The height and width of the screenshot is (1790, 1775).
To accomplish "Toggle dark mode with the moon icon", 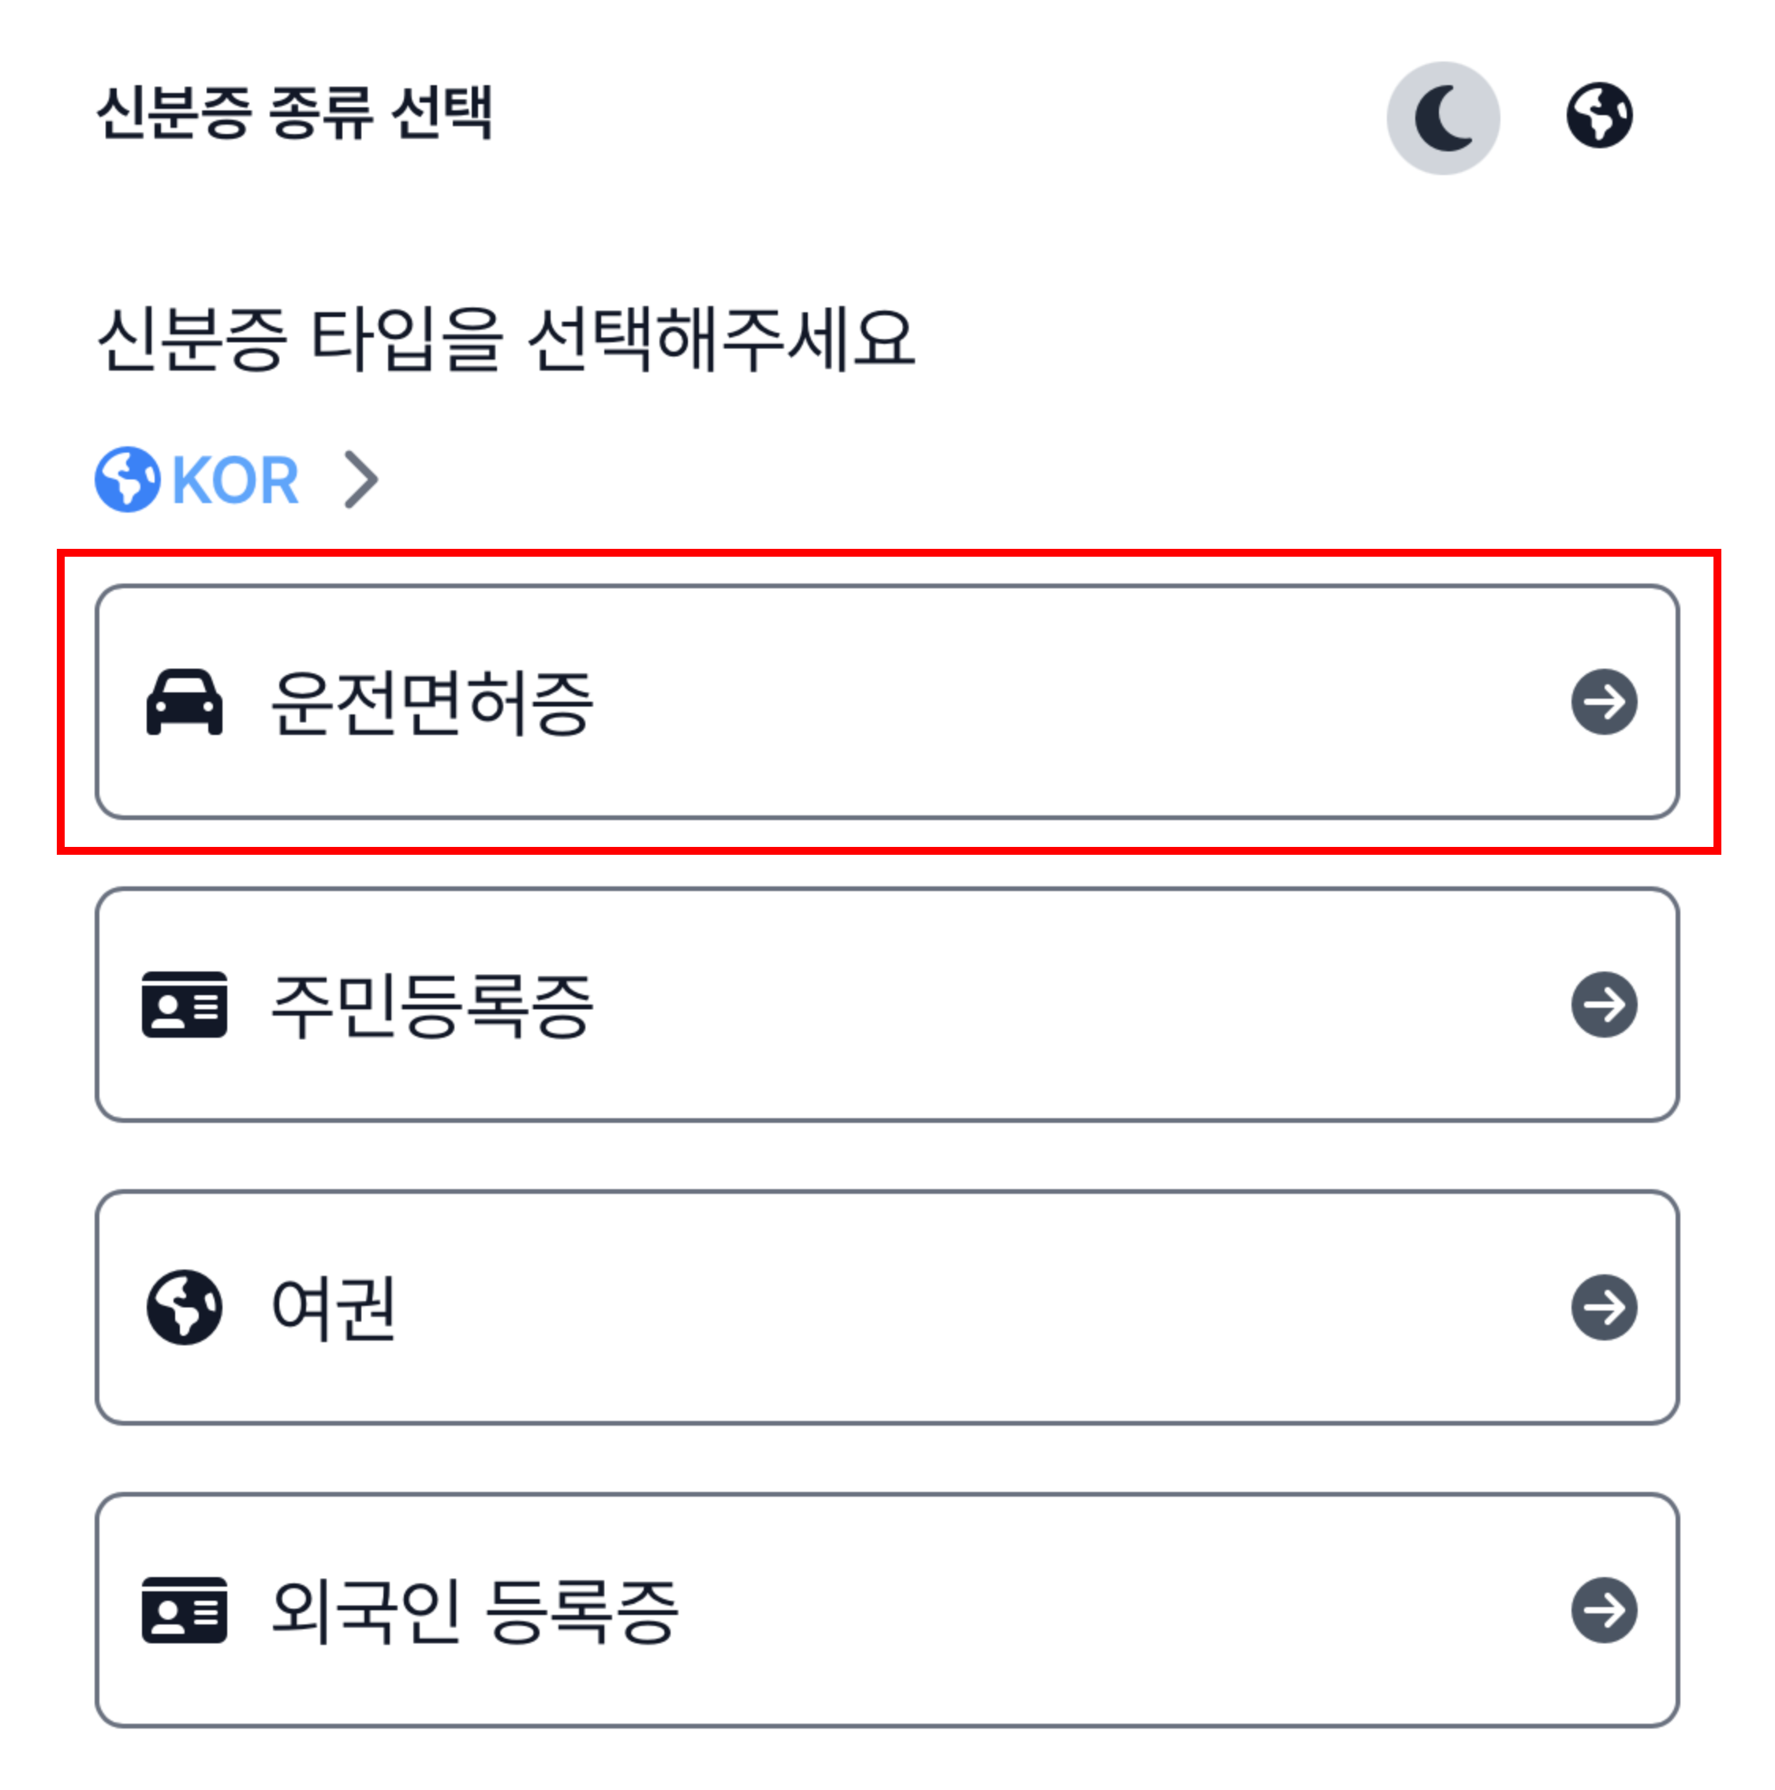I will [1442, 118].
